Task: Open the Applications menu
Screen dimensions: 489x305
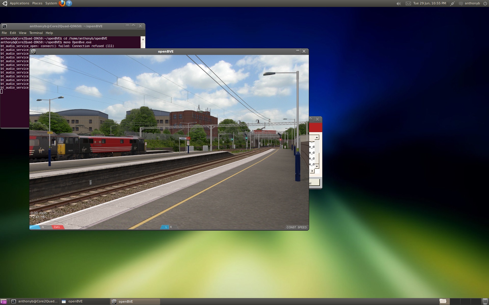Action: 19,3
